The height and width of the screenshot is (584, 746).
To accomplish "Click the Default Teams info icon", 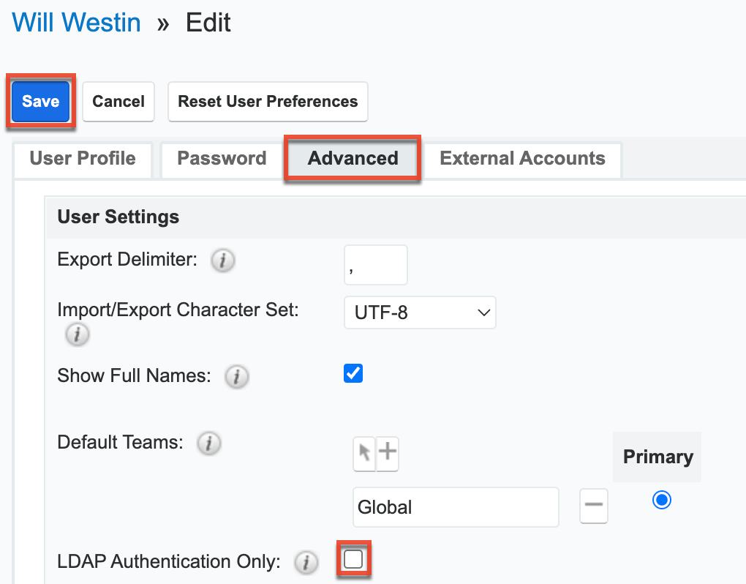I will click(x=209, y=443).
